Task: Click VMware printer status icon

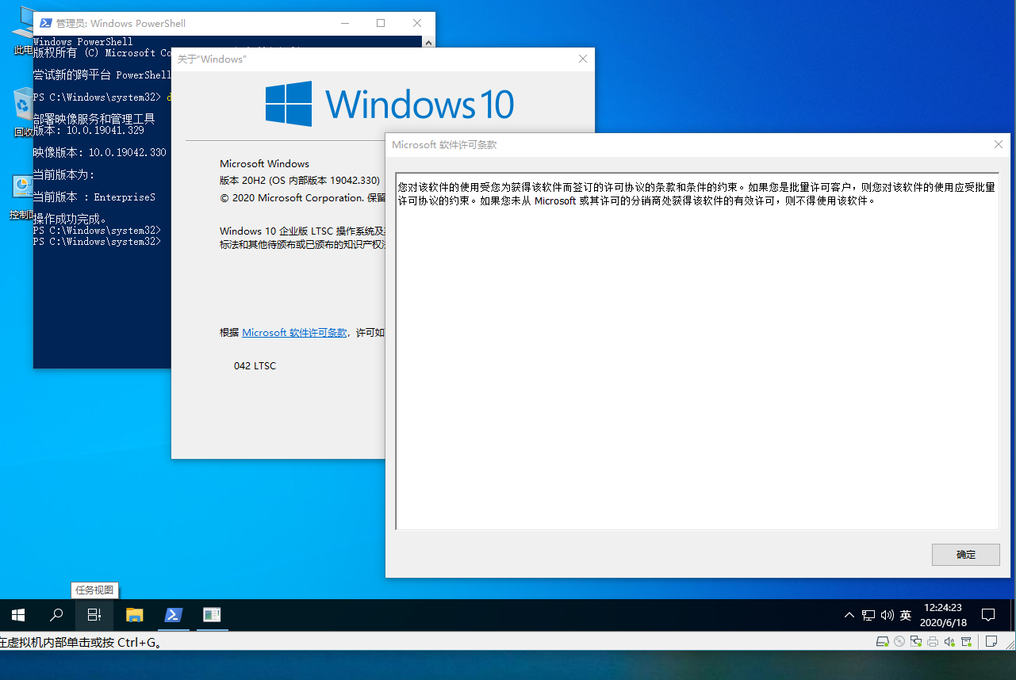Action: tap(933, 641)
